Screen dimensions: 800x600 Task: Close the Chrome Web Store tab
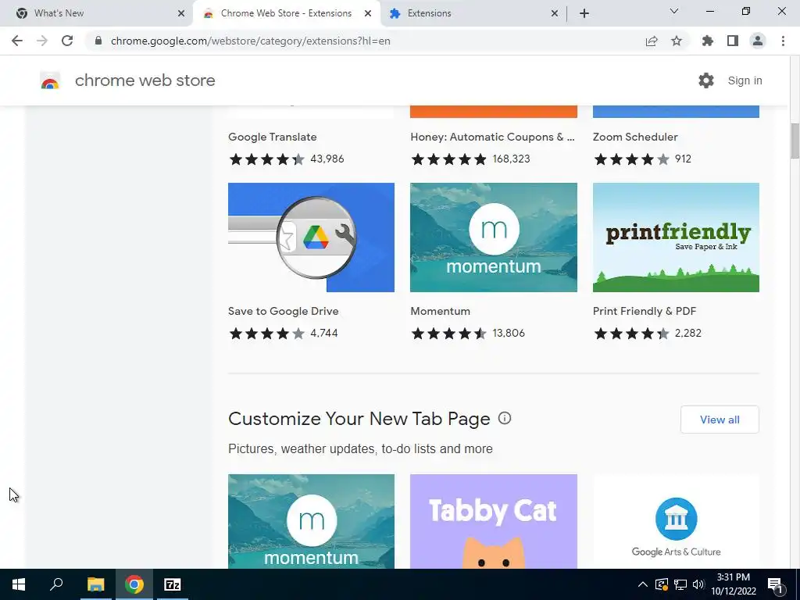(x=368, y=13)
